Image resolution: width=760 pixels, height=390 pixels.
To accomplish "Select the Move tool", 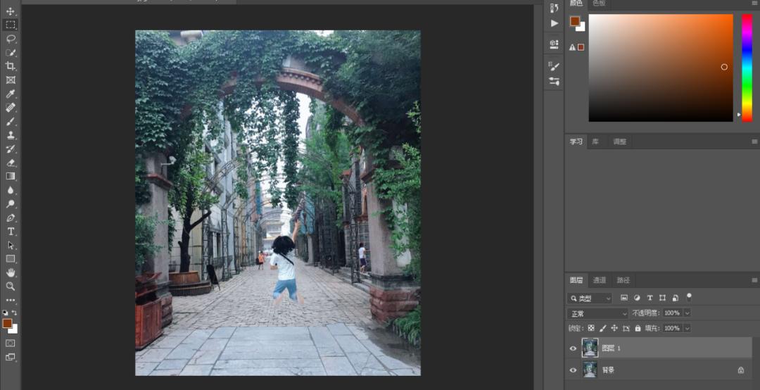I will tap(11, 11).
